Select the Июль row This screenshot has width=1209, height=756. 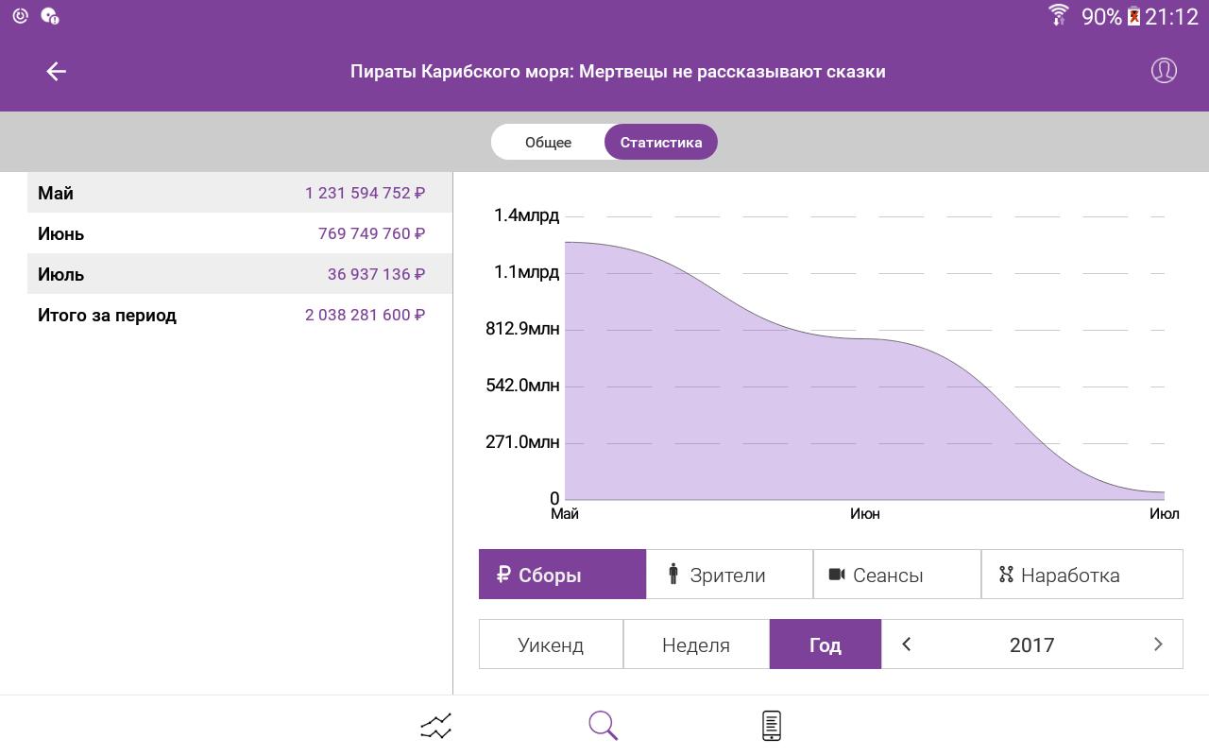(240, 274)
